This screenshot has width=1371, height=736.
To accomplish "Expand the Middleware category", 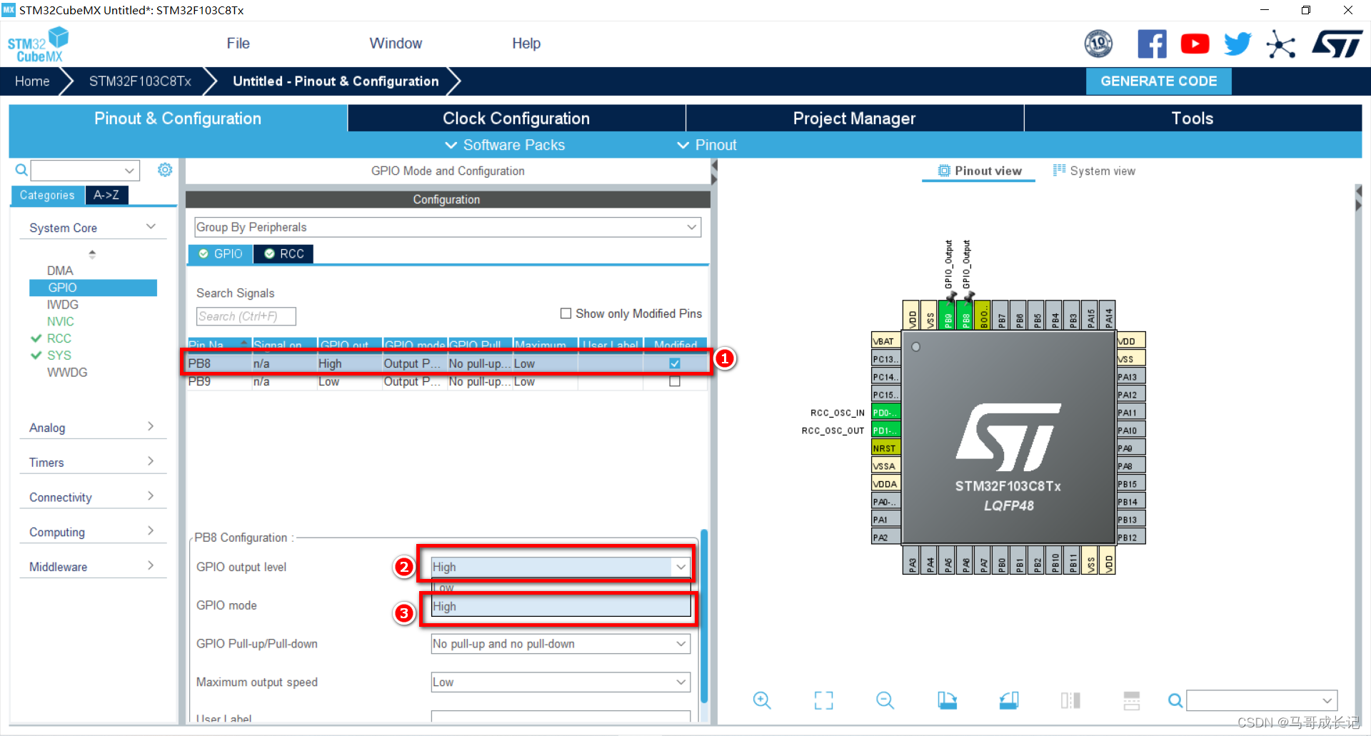I will point(92,567).
